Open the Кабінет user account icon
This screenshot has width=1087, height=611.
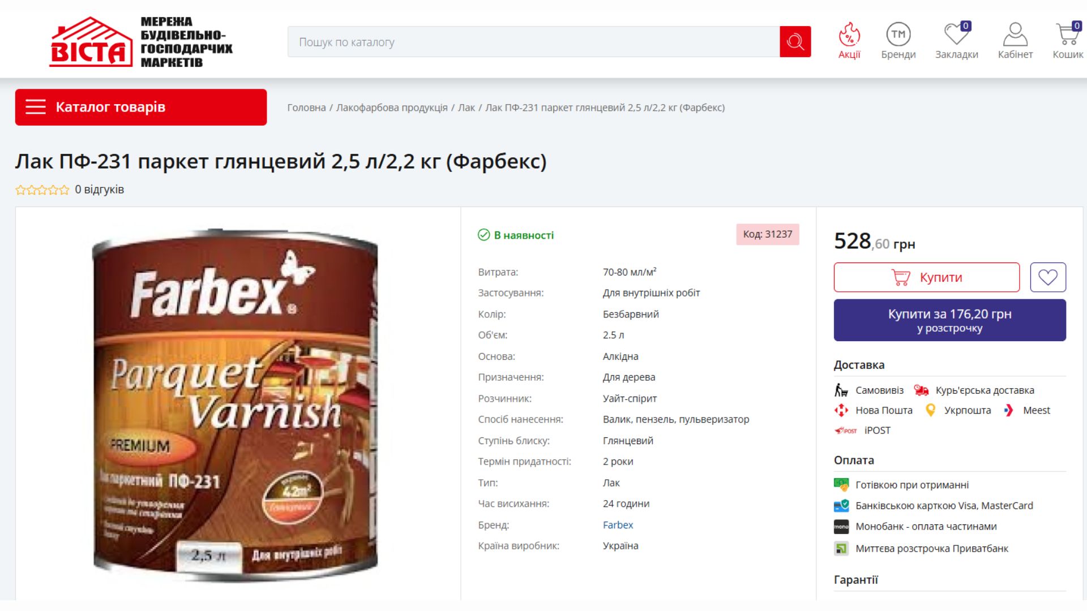pos(1015,41)
